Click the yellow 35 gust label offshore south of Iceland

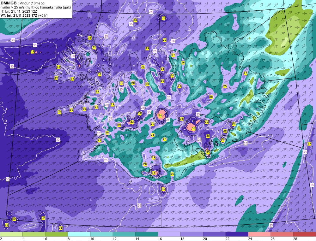coord(163,189)
